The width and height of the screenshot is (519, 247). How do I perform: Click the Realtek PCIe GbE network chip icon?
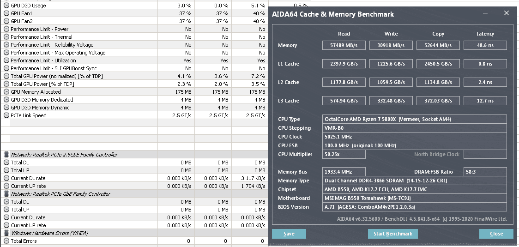pos(6,194)
